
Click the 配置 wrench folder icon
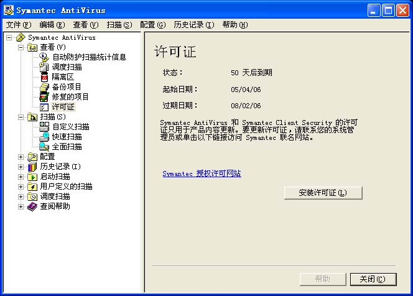[x=32, y=157]
